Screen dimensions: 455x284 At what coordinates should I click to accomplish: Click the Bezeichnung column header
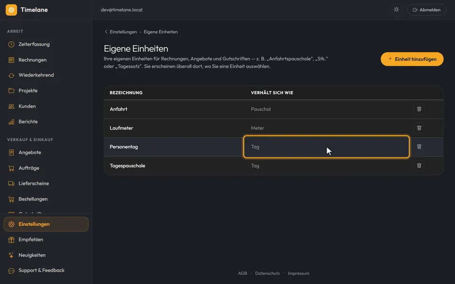click(126, 93)
